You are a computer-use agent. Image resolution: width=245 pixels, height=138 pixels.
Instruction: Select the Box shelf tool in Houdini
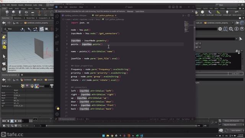[x=7, y=13]
